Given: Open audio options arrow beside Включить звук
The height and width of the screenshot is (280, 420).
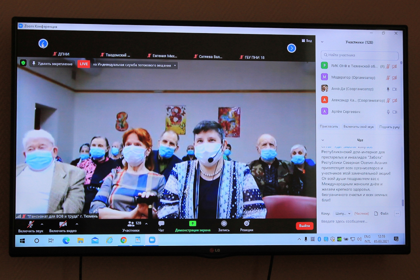Looking at the screenshot, I should 42,225.
